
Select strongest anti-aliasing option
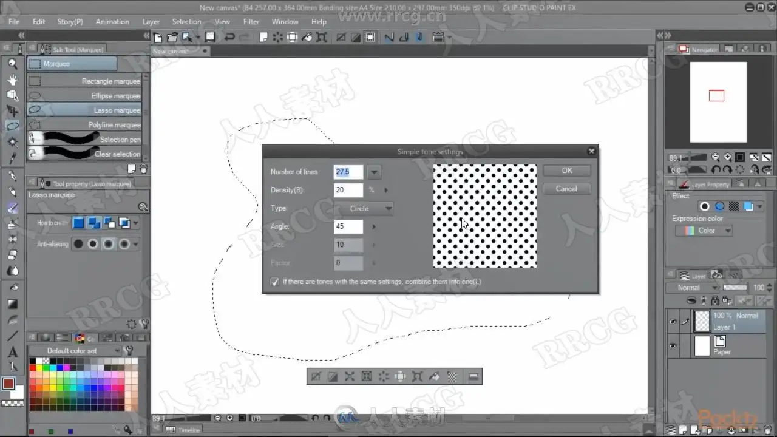124,244
